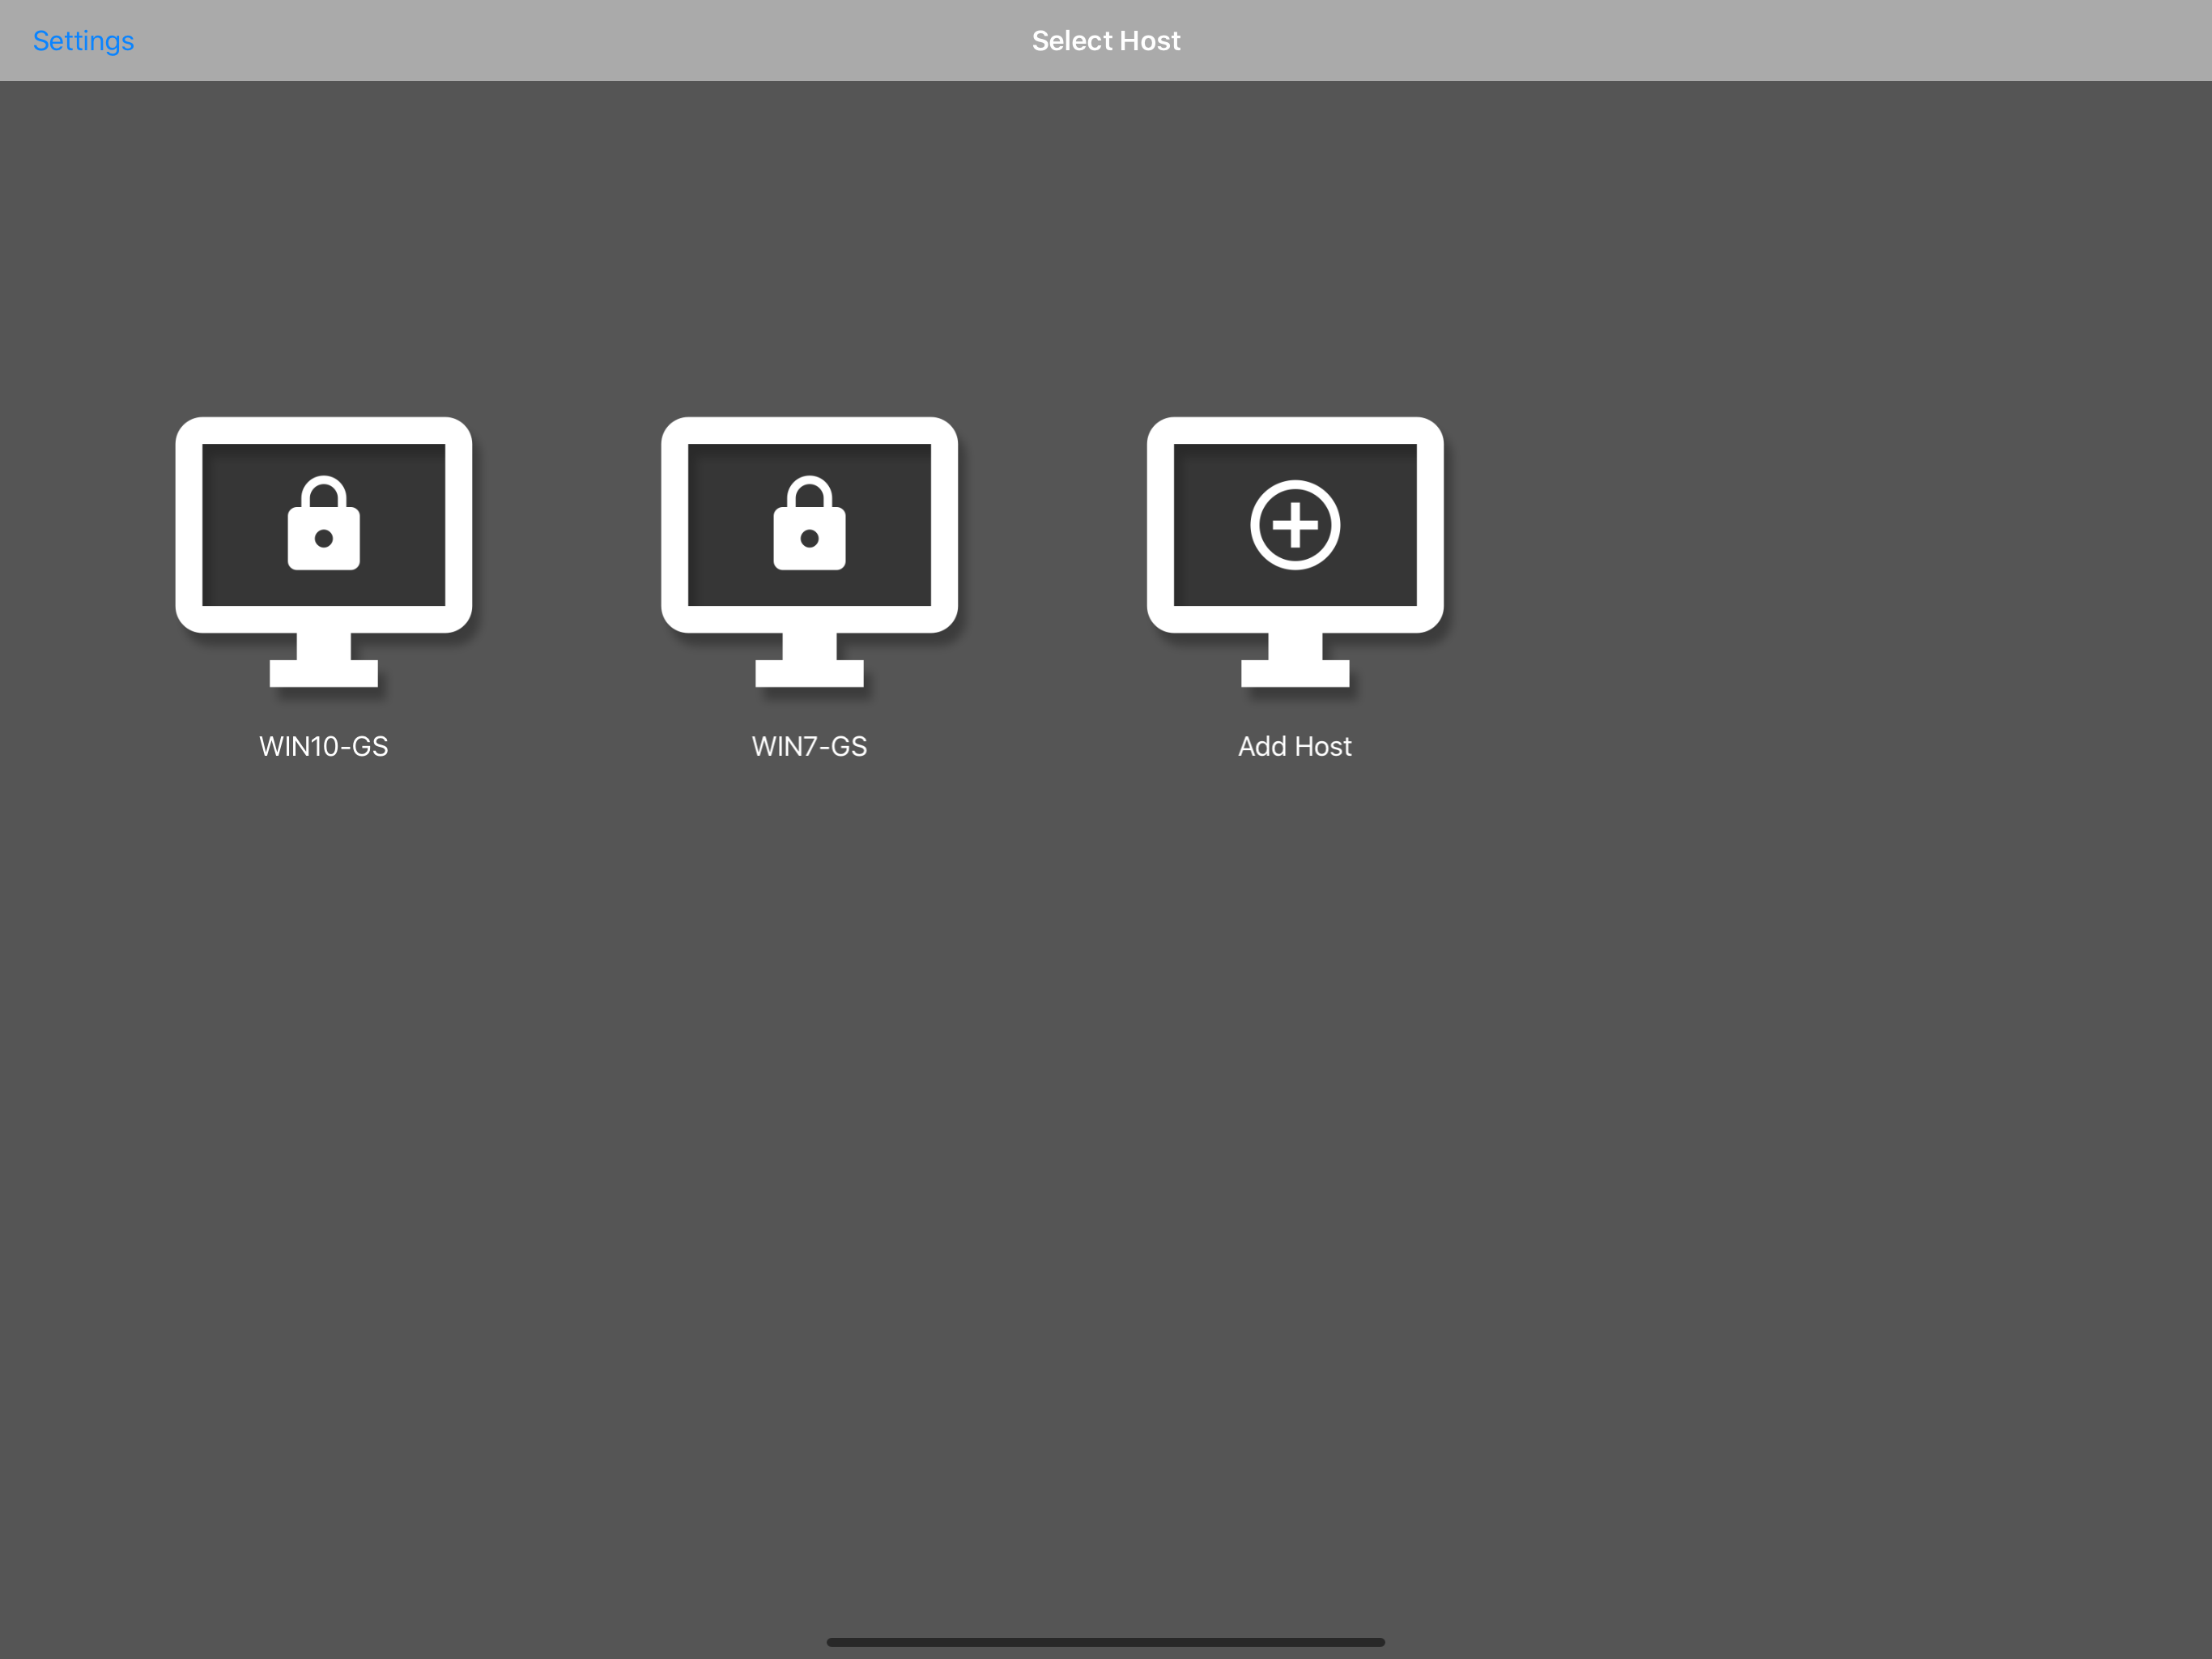Tap the home indicator bar
The image size is (2212, 1659).
(x=1105, y=1642)
